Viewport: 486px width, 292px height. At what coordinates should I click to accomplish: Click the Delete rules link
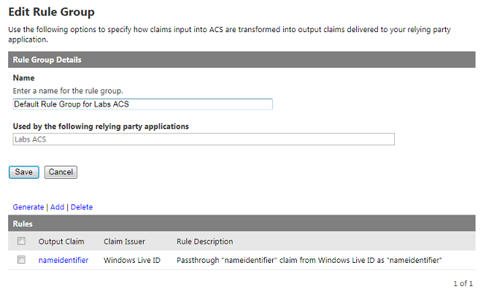pyautogui.click(x=82, y=207)
